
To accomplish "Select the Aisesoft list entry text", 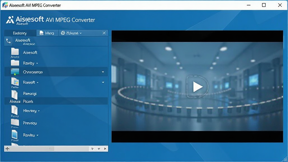I will 30,53.
